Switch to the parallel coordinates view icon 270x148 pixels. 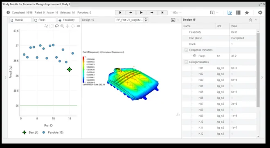(239, 13)
